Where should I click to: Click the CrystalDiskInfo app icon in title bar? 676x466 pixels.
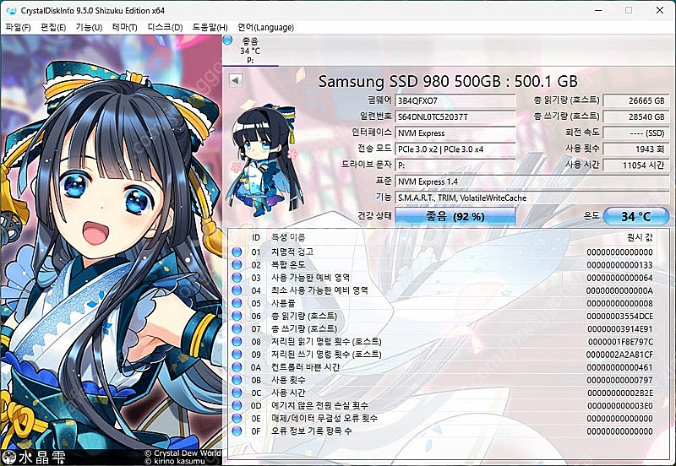[11, 10]
